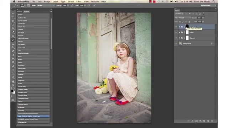
Task: Open the workspace switcher dropdown
Action: coord(208,5)
